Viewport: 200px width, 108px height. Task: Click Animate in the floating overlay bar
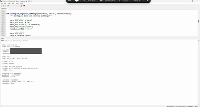[89, 1]
